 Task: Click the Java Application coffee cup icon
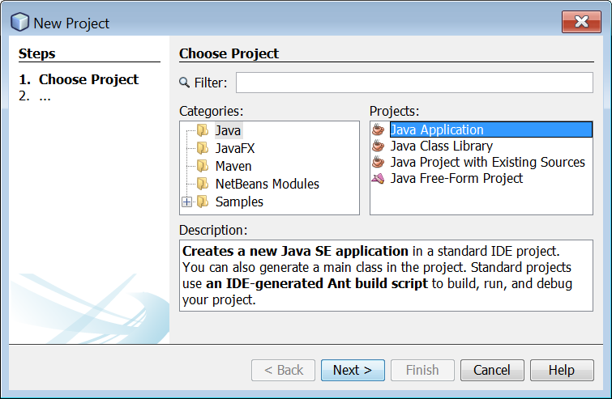click(x=378, y=129)
